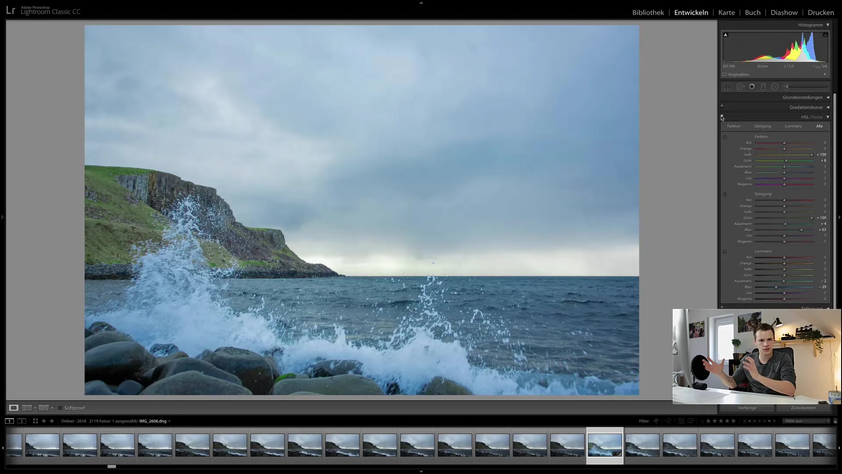Switch to Buch module

pyautogui.click(x=753, y=13)
